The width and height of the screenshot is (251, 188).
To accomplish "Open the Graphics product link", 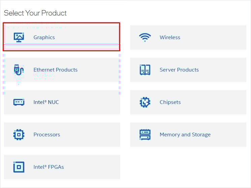I will [x=44, y=37].
